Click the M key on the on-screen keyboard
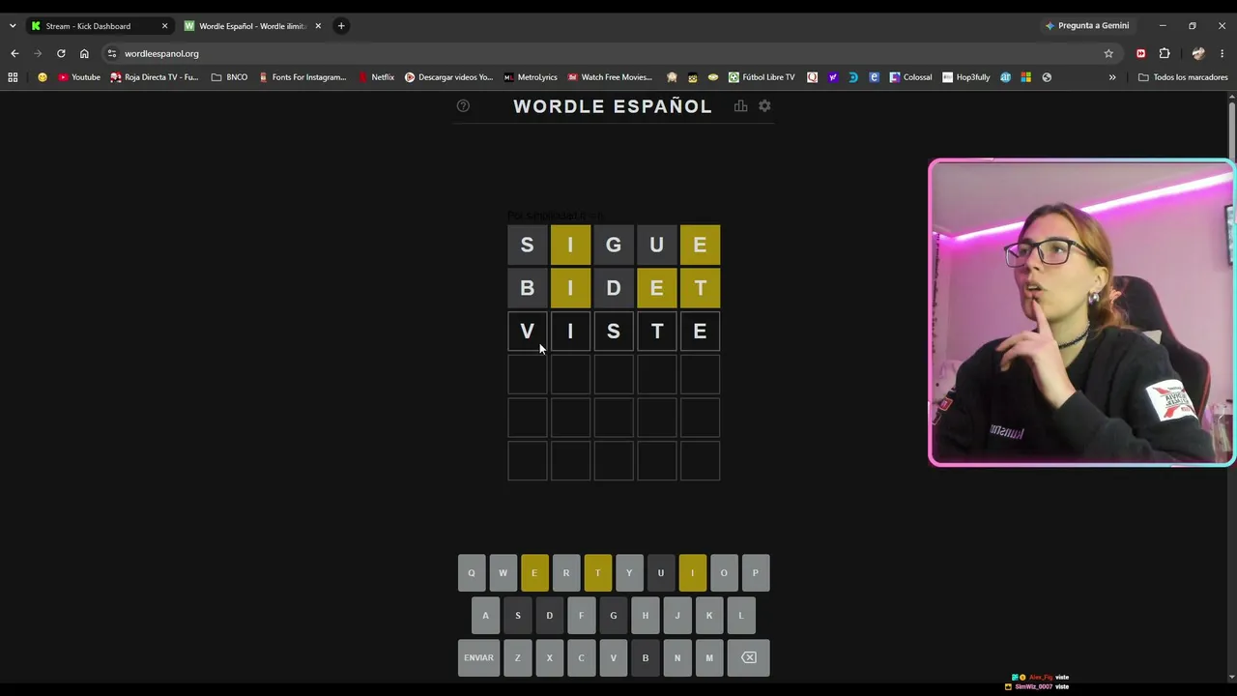 click(x=708, y=657)
